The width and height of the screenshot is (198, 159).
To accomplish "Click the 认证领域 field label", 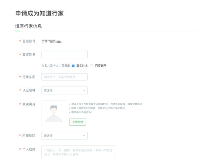I will click(x=29, y=90).
